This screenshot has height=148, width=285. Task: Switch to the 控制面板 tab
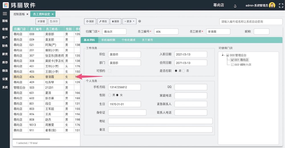pyautogui.click(x=19, y=14)
